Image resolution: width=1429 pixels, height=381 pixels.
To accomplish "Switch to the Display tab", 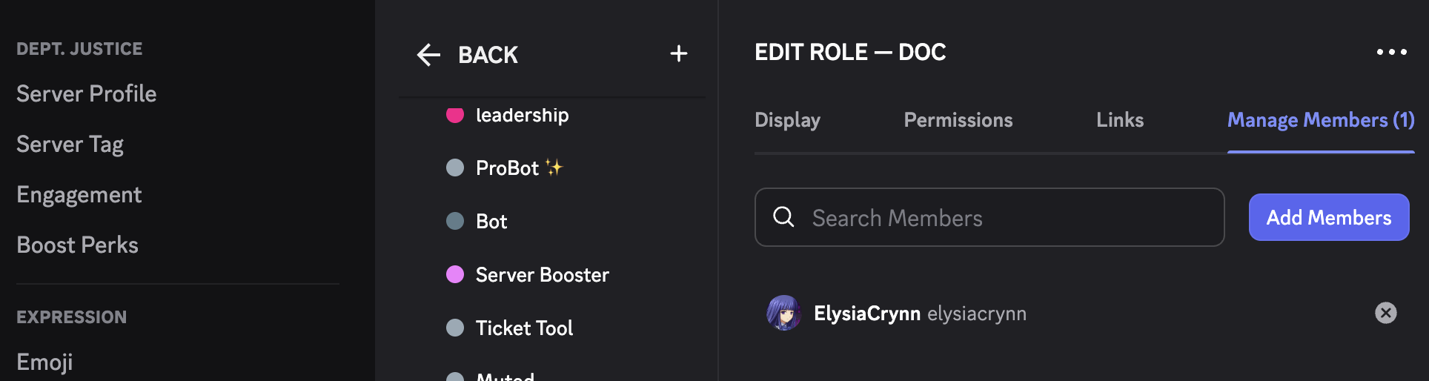I will tap(787, 120).
